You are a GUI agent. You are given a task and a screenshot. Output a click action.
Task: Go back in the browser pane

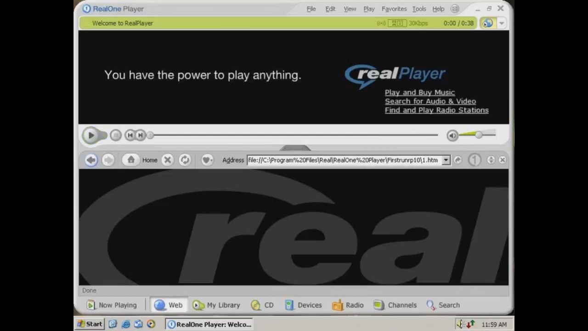click(91, 160)
